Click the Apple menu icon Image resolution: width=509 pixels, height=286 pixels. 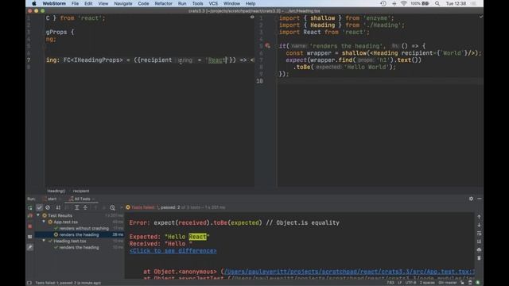[33, 3]
